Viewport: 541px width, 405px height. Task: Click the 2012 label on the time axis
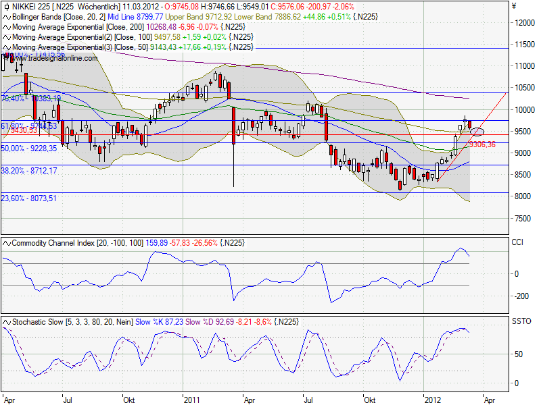click(433, 400)
